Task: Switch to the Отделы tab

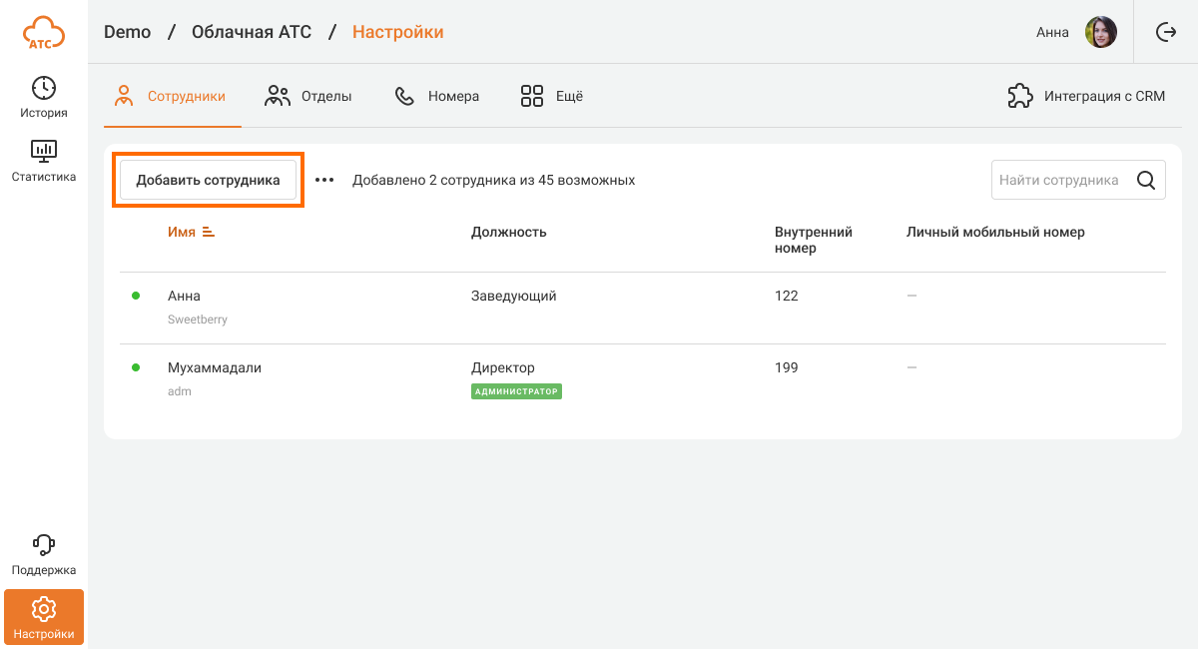Action: pyautogui.click(x=307, y=97)
